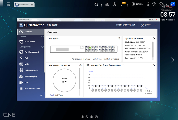178x120 pixels.
Task: Refresh the System Information panel
Action: [x=154, y=38]
